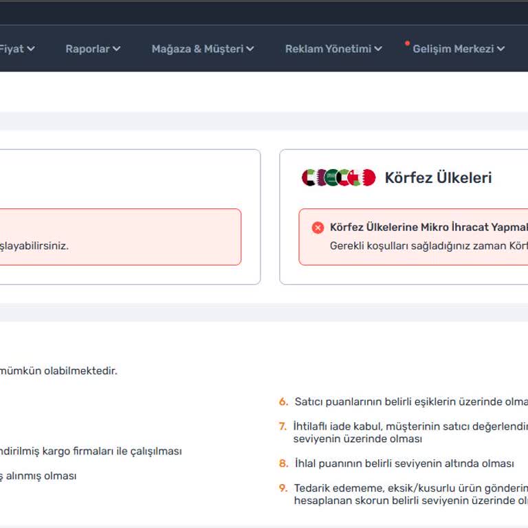Open the Gelişim Merkezi menu
Screen dimensions: 528x528
tap(459, 49)
